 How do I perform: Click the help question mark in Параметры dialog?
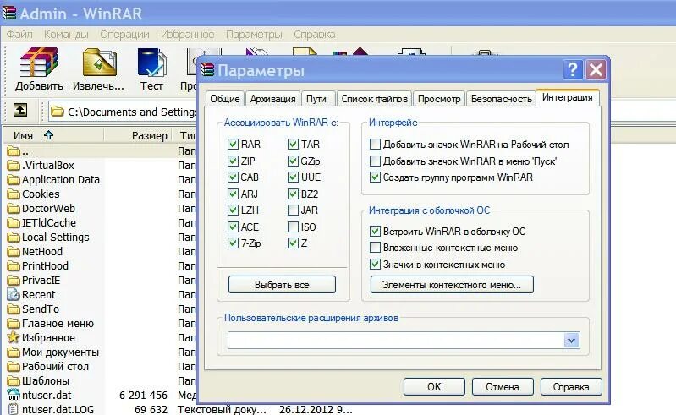click(573, 69)
